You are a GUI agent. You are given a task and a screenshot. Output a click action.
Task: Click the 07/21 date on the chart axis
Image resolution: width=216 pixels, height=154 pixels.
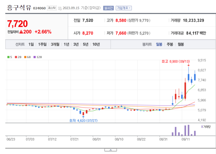pos(74,139)
